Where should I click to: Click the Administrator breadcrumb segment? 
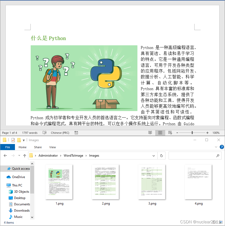click(48, 156)
